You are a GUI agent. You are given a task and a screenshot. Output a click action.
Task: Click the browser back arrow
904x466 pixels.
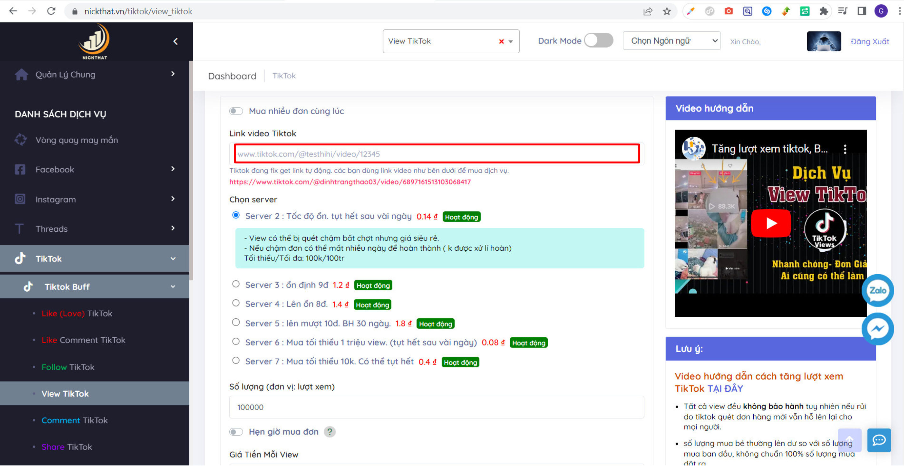(x=13, y=11)
